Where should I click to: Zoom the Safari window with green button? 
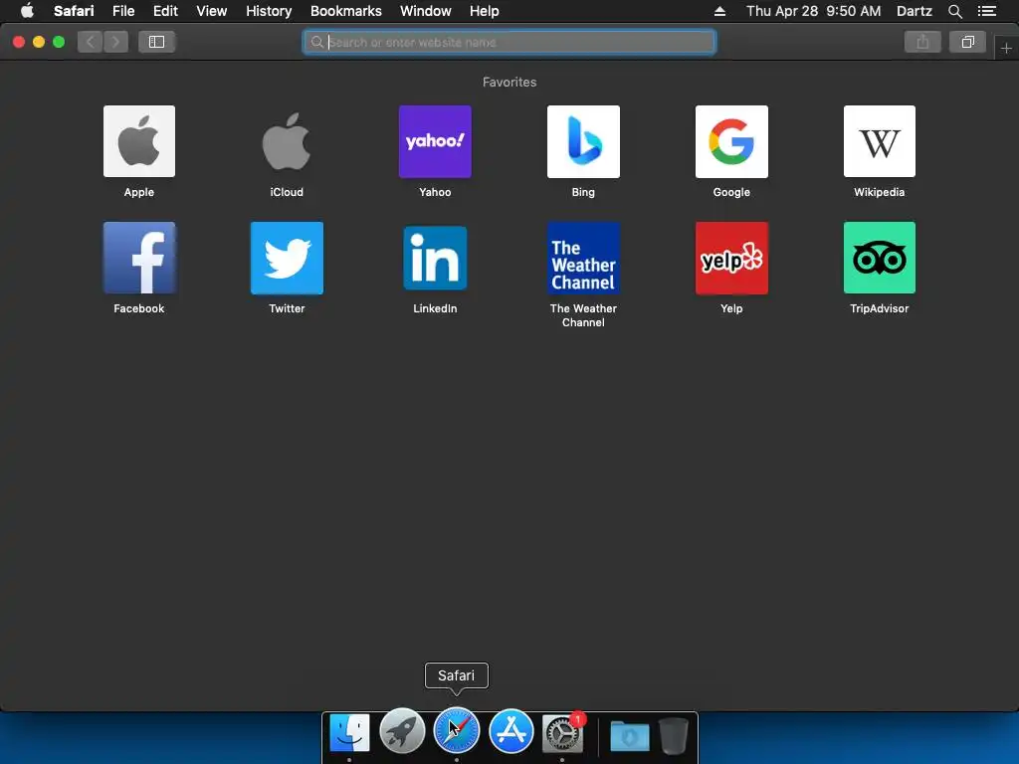[x=59, y=42]
